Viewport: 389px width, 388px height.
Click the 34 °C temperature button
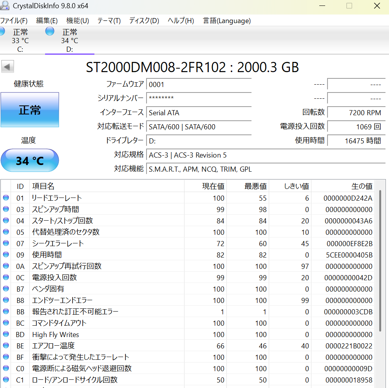[30, 160]
